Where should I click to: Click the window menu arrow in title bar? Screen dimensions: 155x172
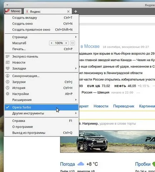7,5
